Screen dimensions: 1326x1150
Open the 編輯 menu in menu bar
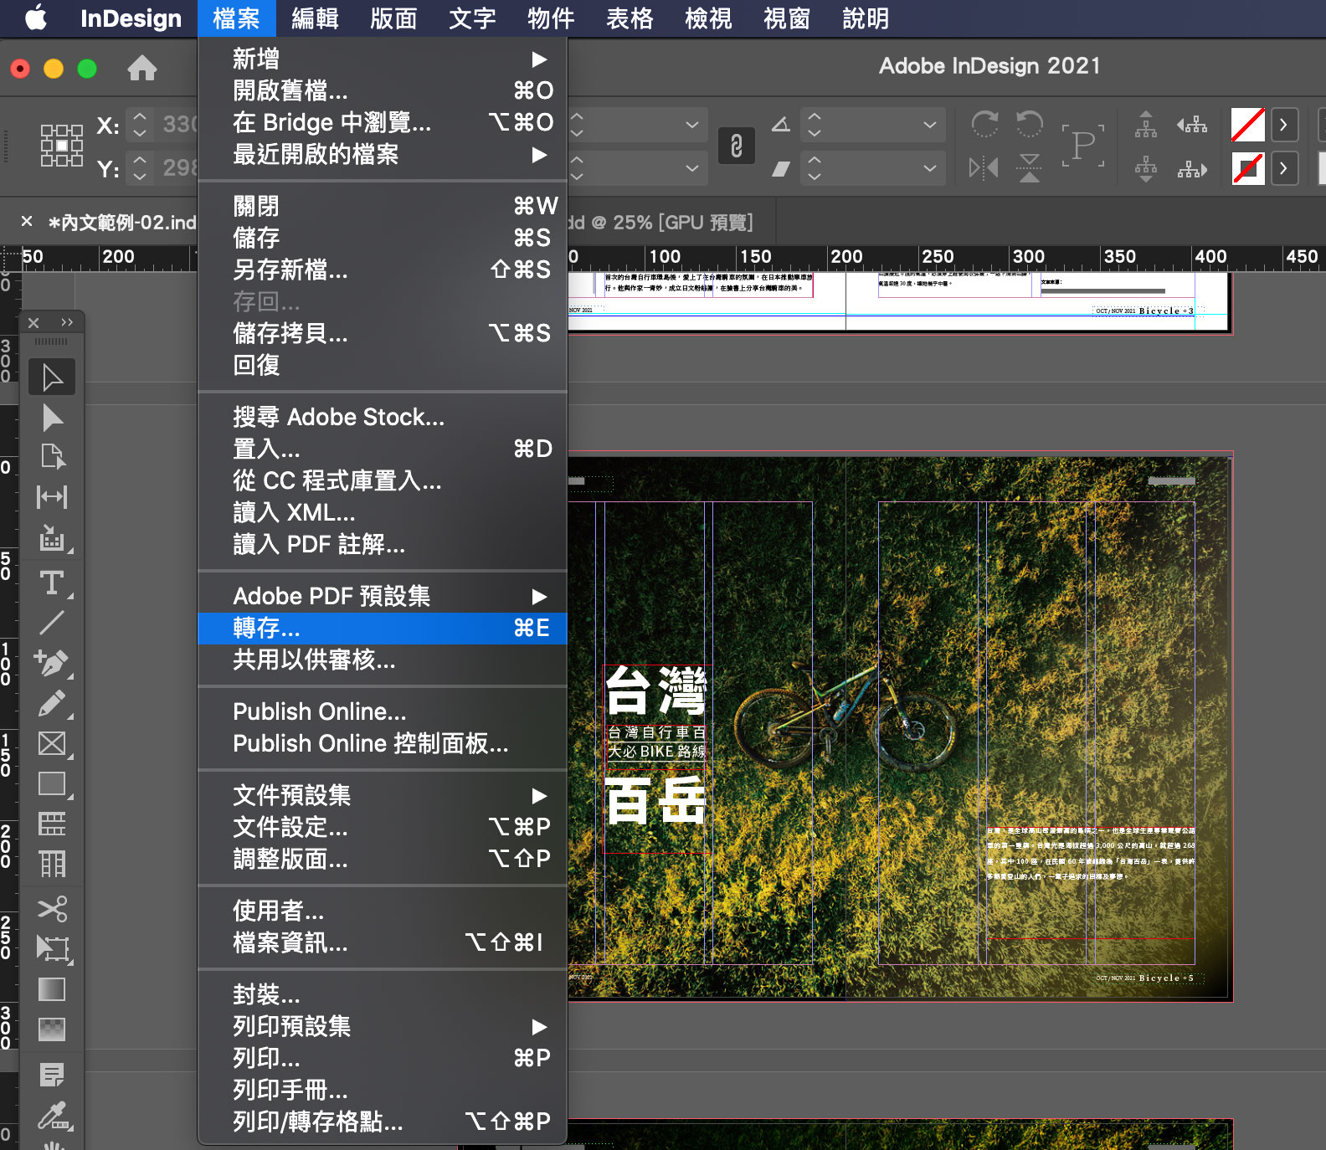coord(315,18)
